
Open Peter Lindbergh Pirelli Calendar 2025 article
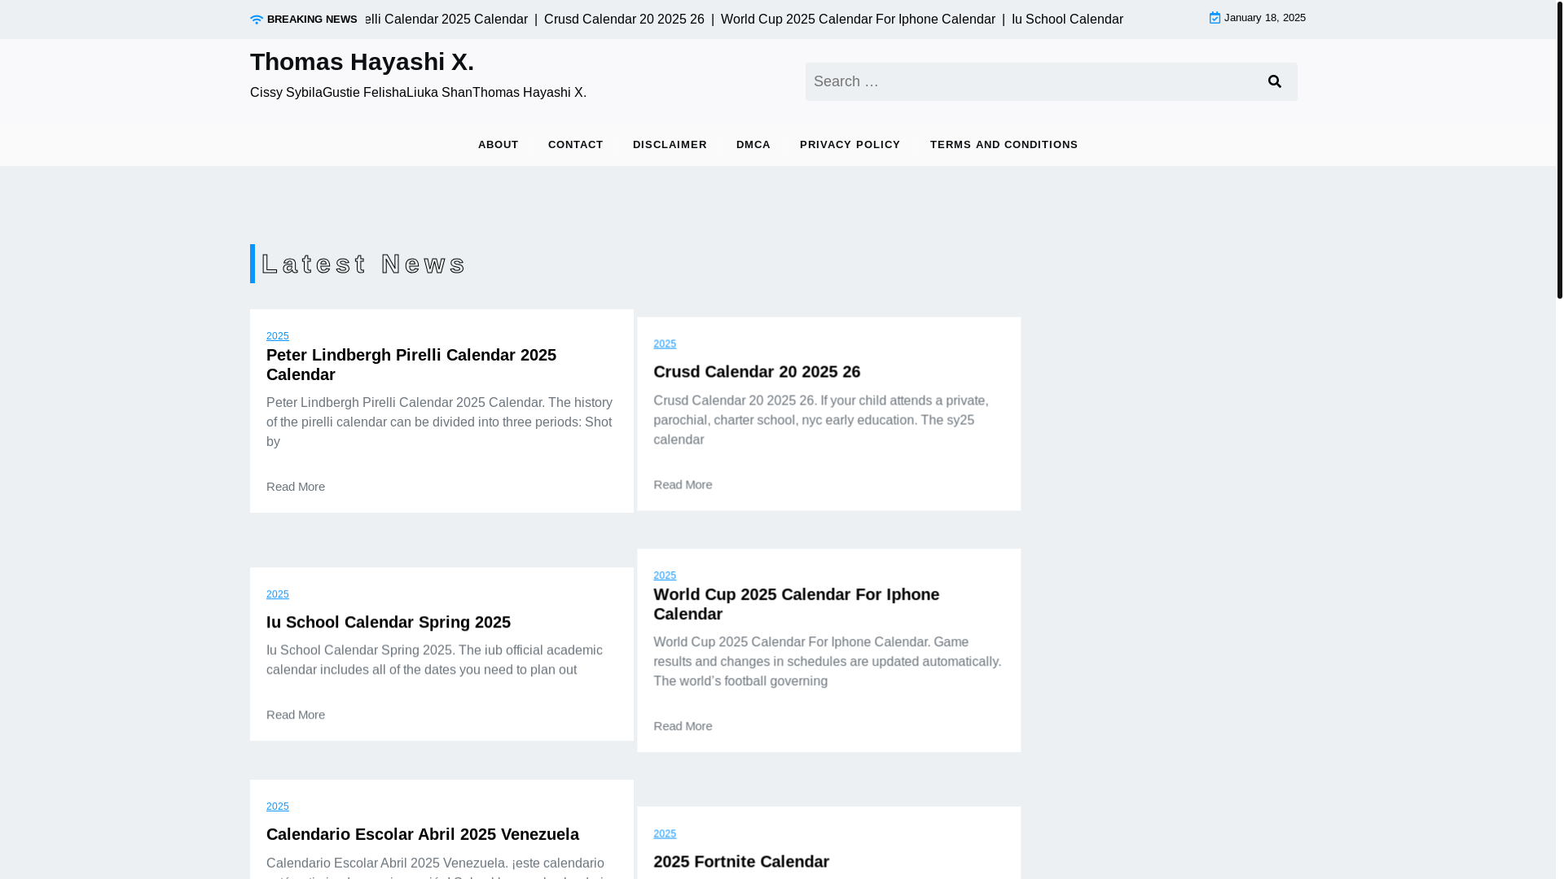click(x=411, y=365)
